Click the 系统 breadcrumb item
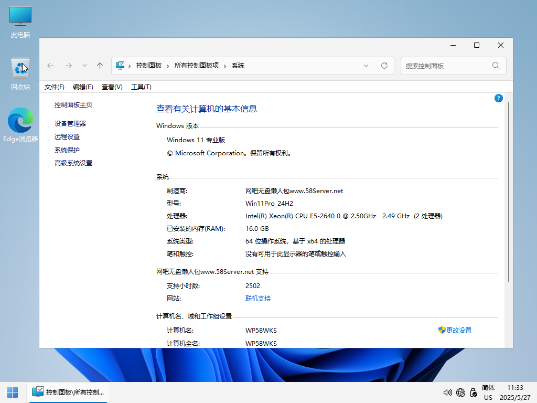 click(x=238, y=66)
